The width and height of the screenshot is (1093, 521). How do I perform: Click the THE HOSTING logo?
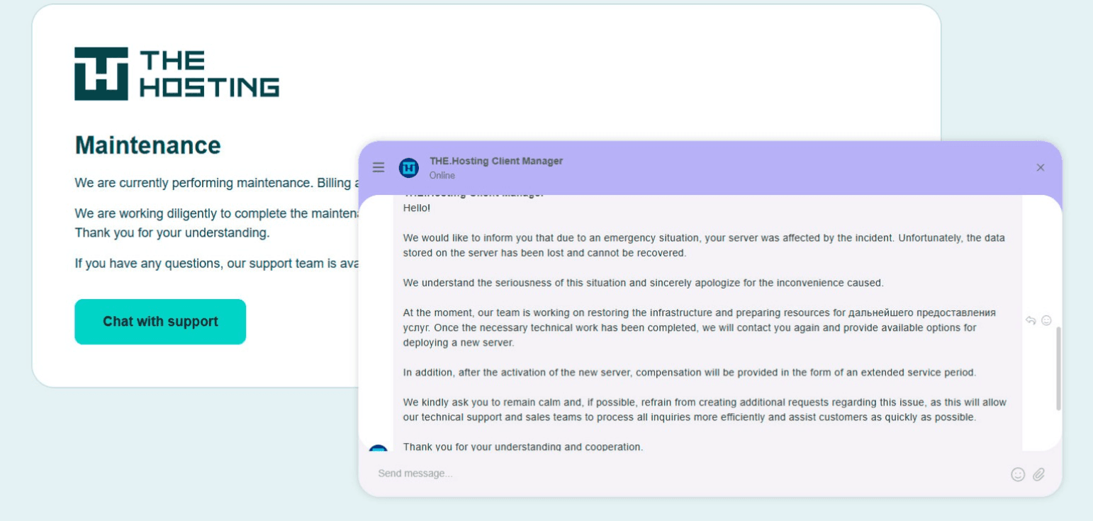click(176, 74)
